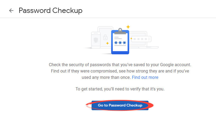216x121 pixels.
Task: Click the 'Find out if they were compromised' line
Action: [120, 71]
